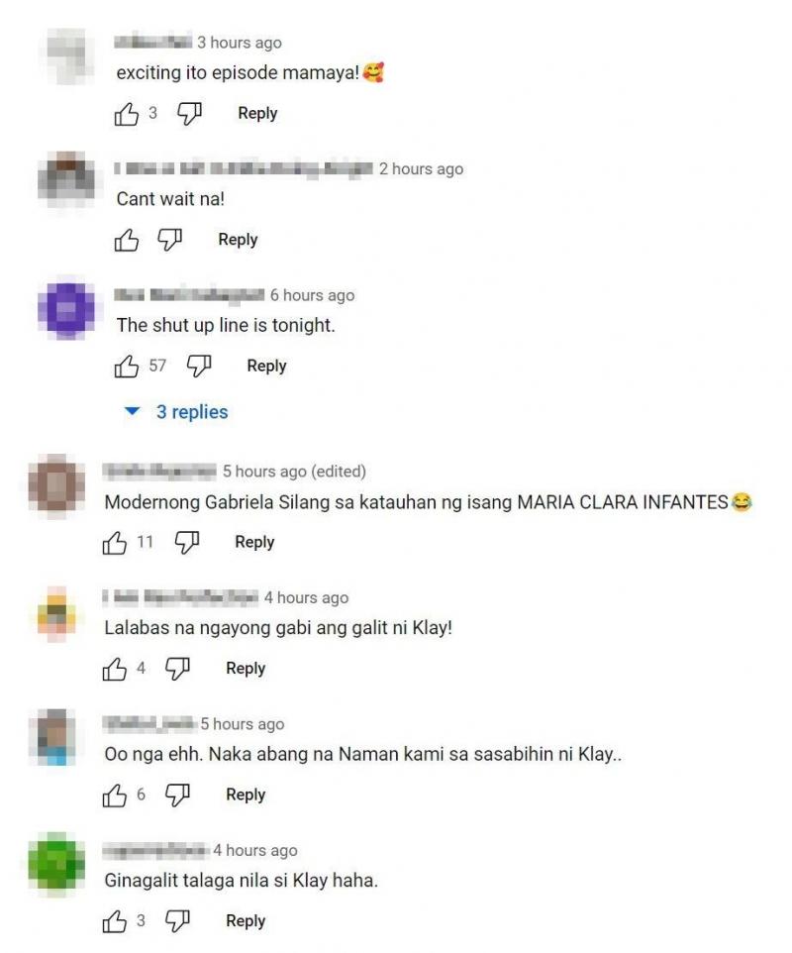Image resolution: width=792 pixels, height=953 pixels.
Task: Like the "exciting ito episode mamaya" comment
Action: pyautogui.click(x=127, y=114)
